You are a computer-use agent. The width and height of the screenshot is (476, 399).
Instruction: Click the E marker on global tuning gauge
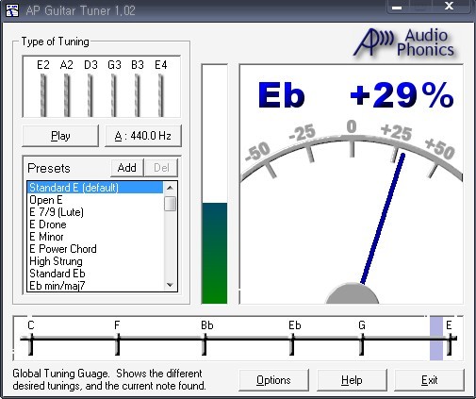450,339
